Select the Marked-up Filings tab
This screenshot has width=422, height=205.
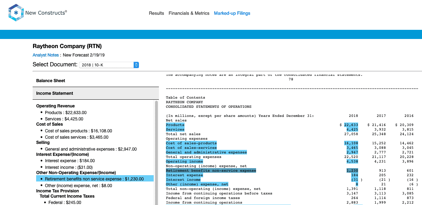click(x=232, y=13)
